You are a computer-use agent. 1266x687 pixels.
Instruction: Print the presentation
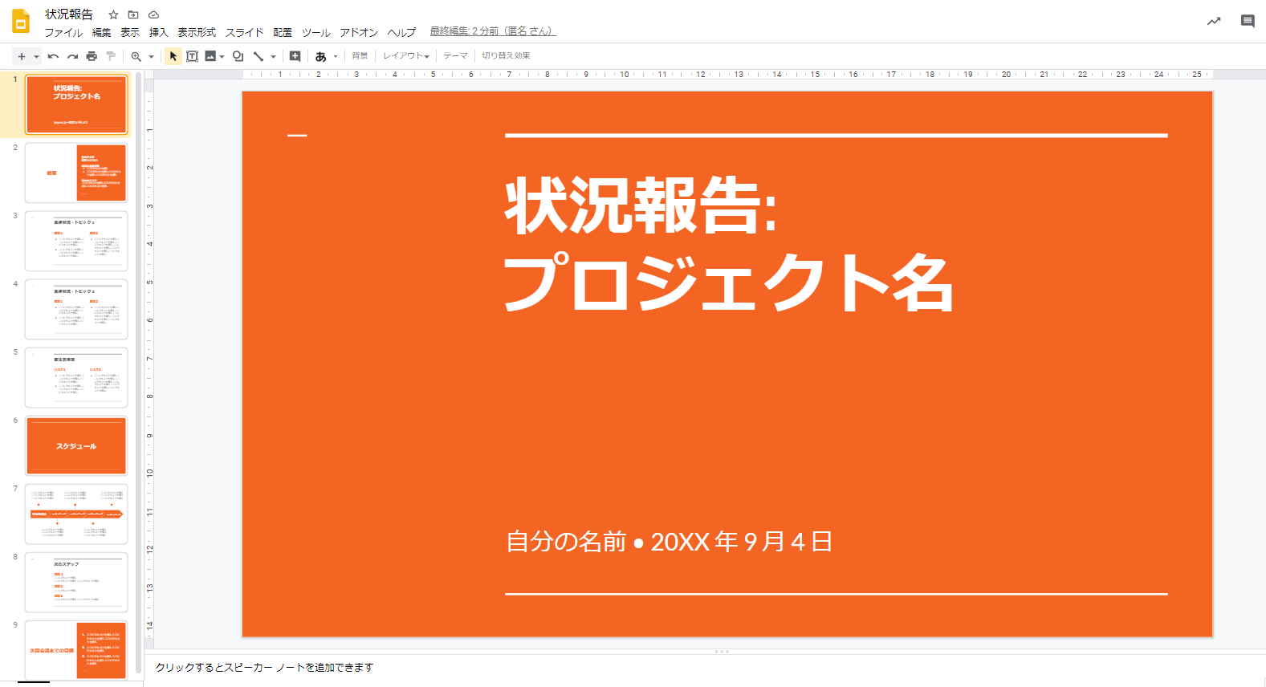coord(92,56)
